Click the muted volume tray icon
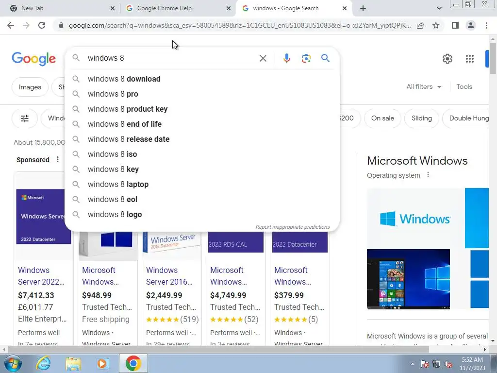 point(448,364)
